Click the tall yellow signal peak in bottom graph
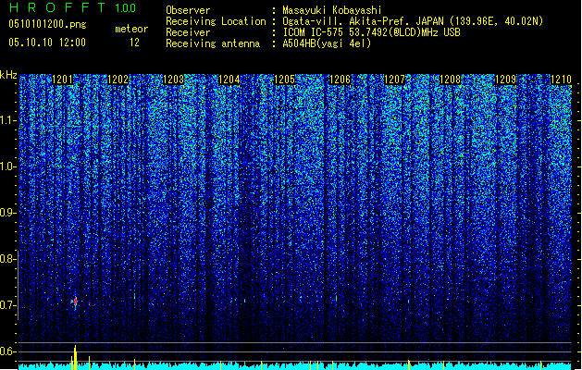 point(75,357)
